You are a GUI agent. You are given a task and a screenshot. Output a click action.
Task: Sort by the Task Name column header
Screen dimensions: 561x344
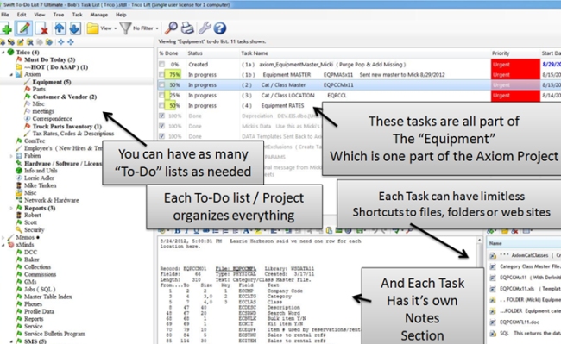pos(364,53)
